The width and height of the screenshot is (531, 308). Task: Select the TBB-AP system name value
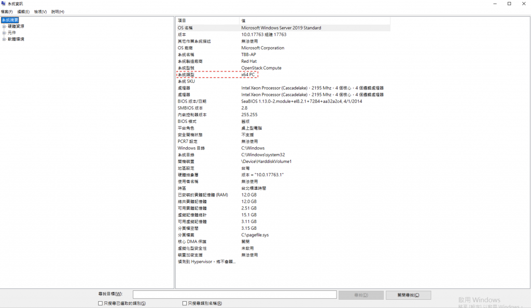click(x=248, y=54)
